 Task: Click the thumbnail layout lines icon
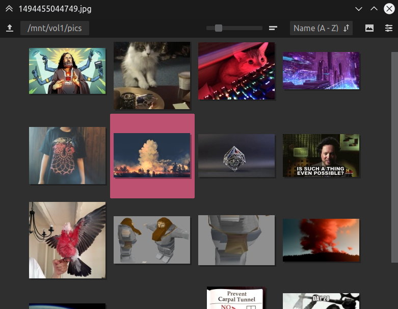point(273,28)
